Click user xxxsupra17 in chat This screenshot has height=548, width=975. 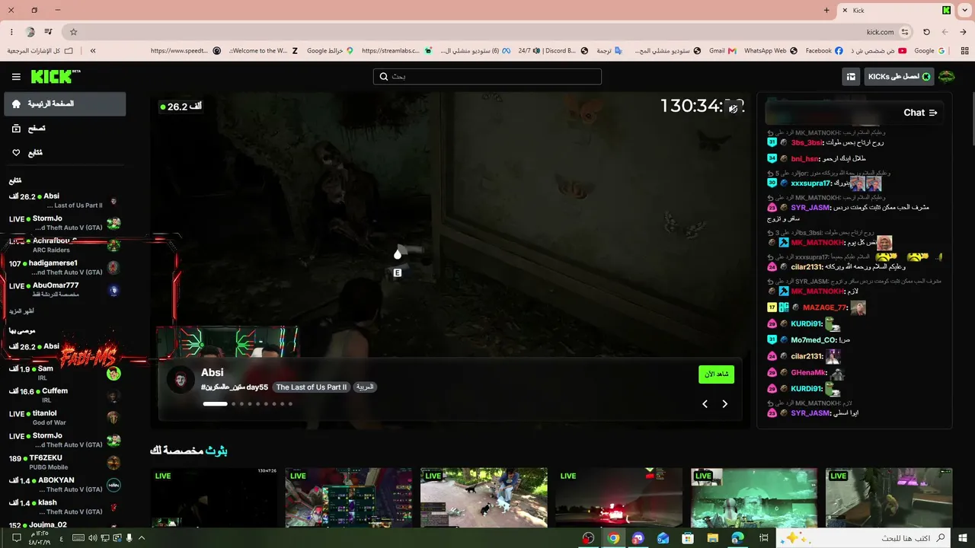pyautogui.click(x=811, y=183)
